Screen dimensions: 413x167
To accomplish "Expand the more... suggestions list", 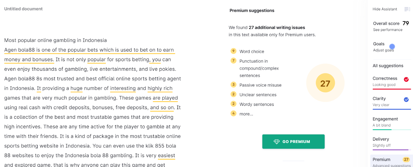I will 246,114.
